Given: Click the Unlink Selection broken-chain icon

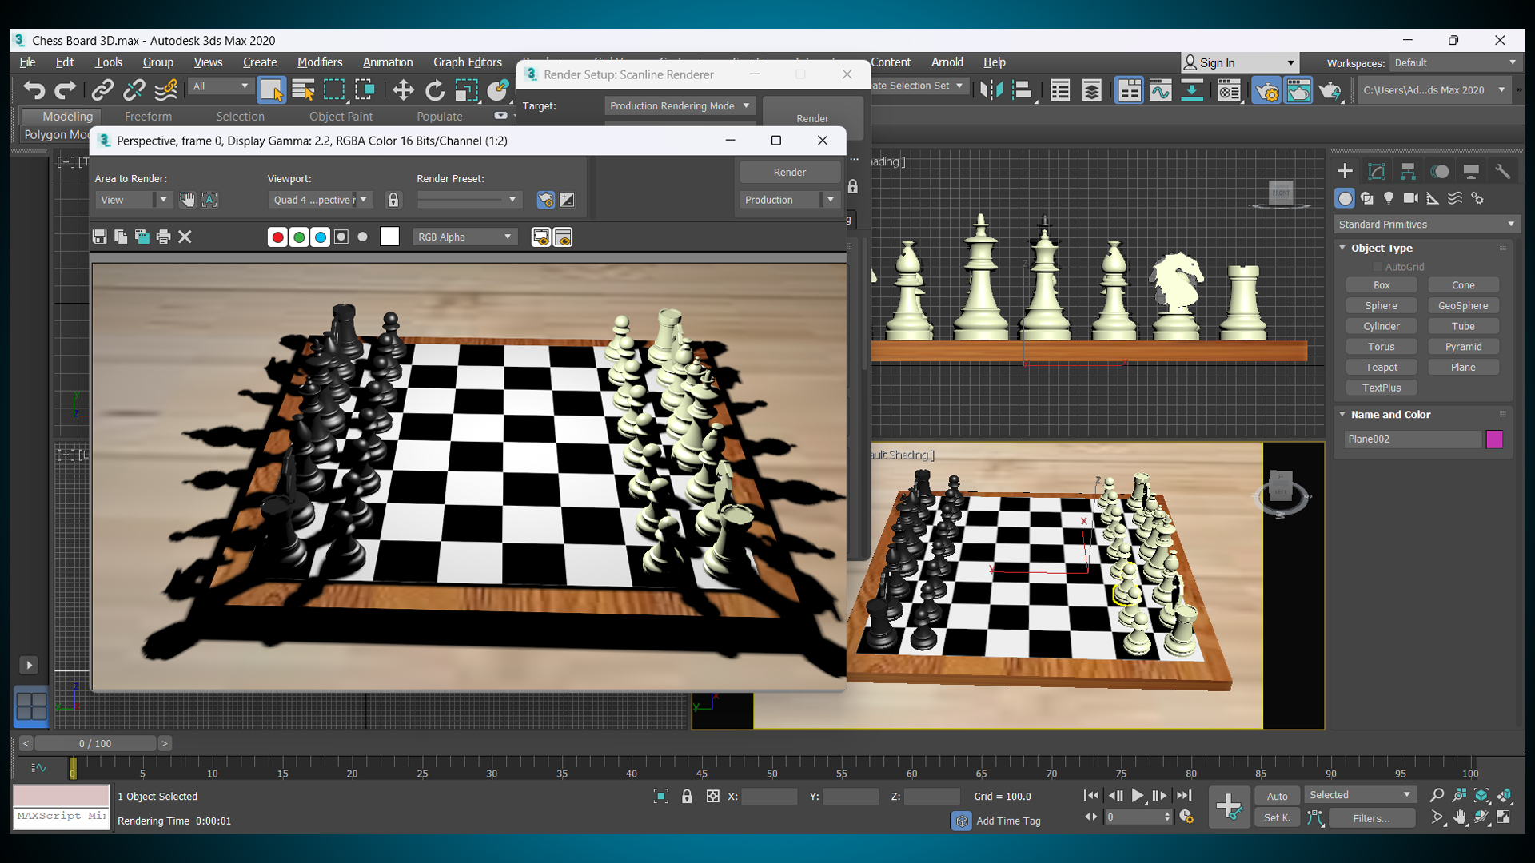Looking at the screenshot, I should coord(134,90).
